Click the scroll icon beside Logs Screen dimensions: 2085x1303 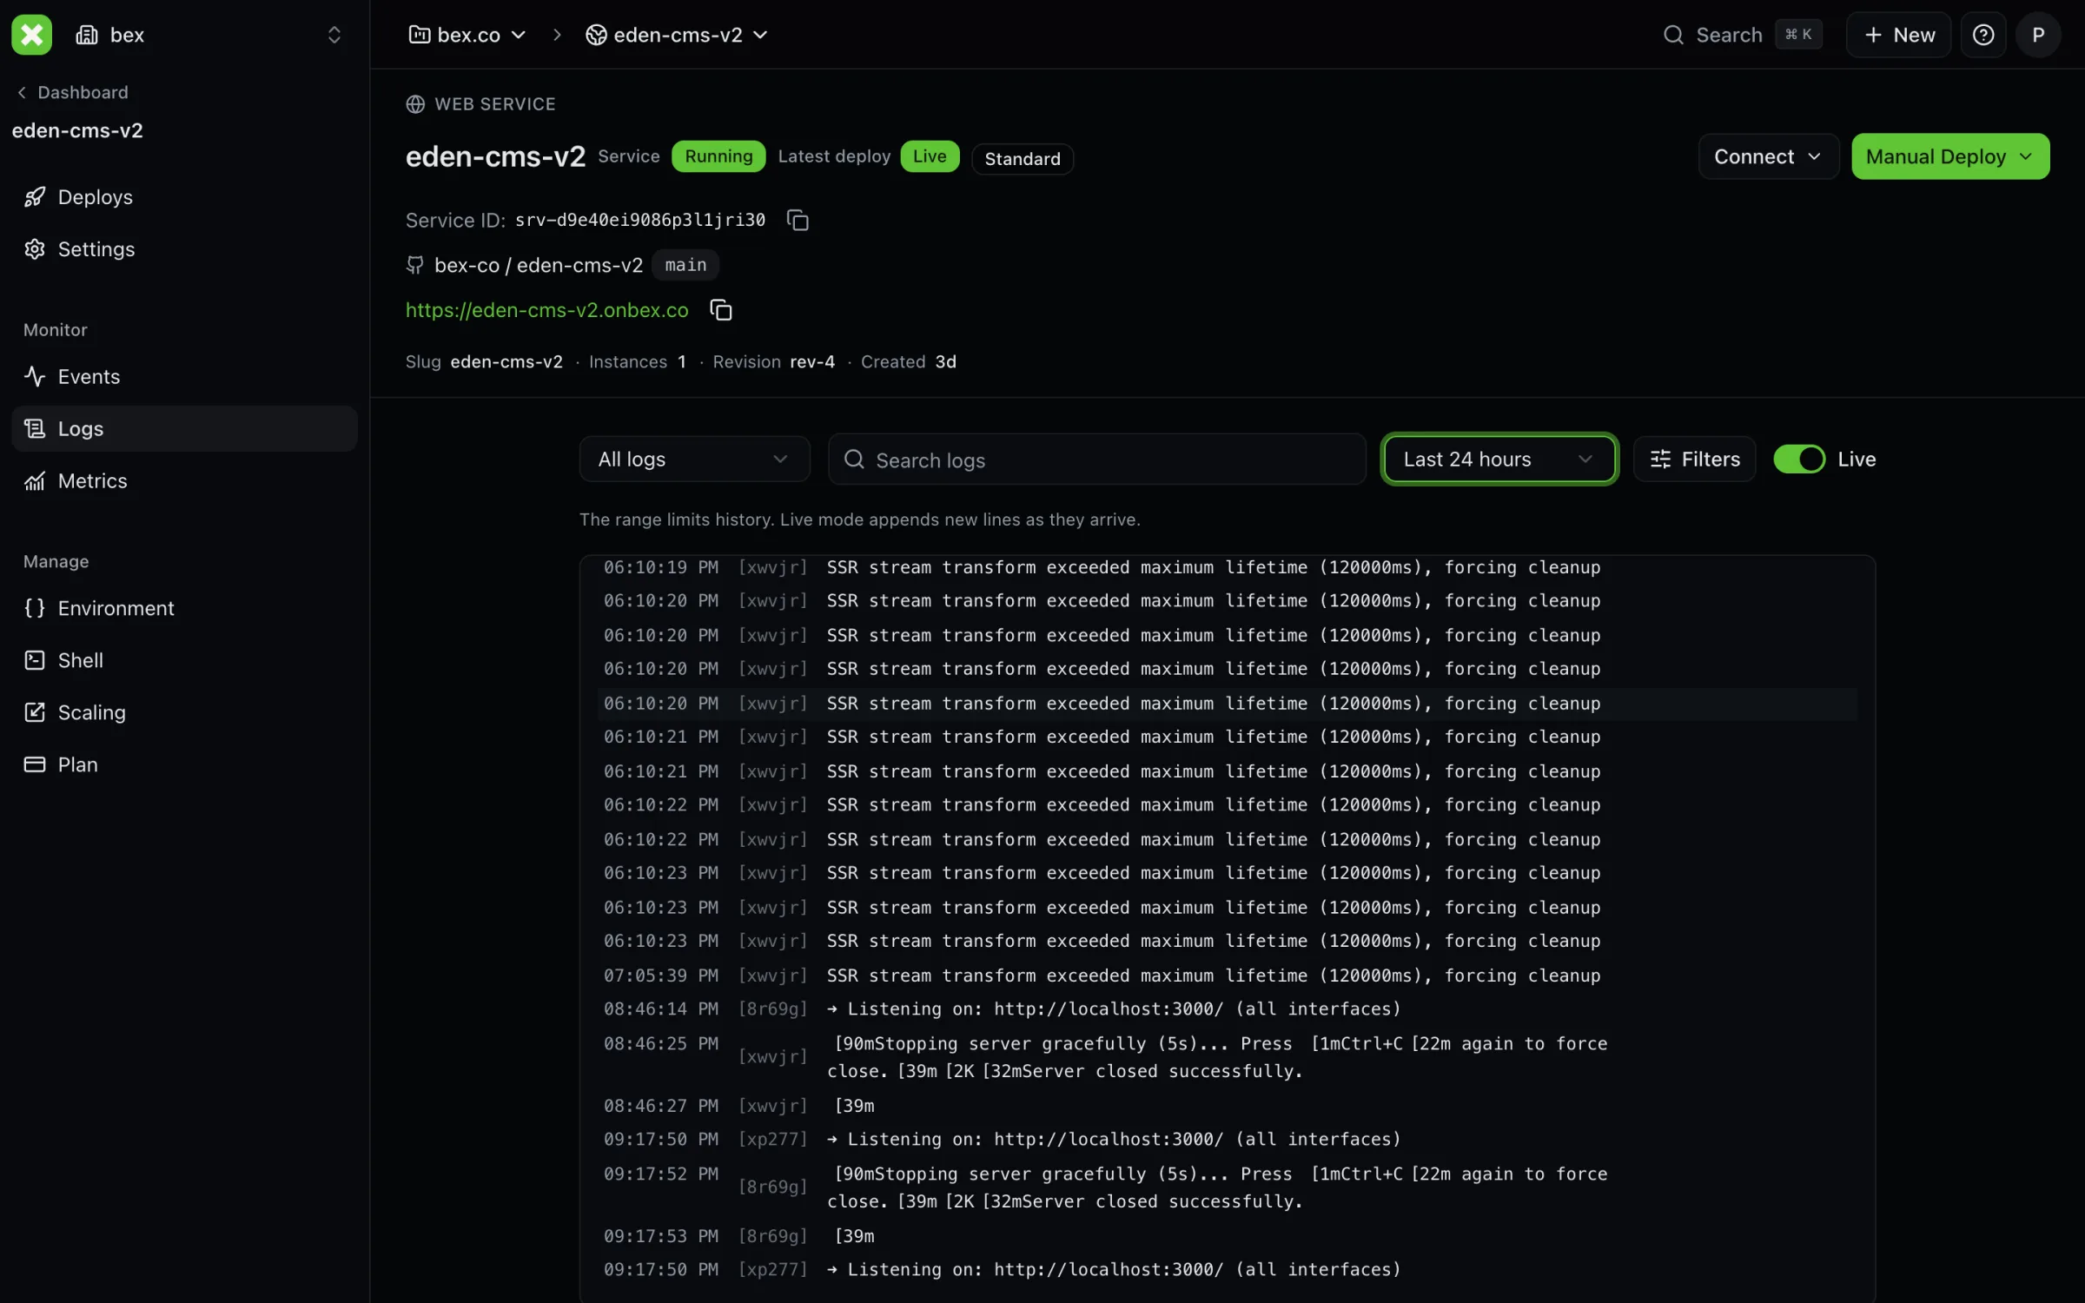[x=35, y=428]
